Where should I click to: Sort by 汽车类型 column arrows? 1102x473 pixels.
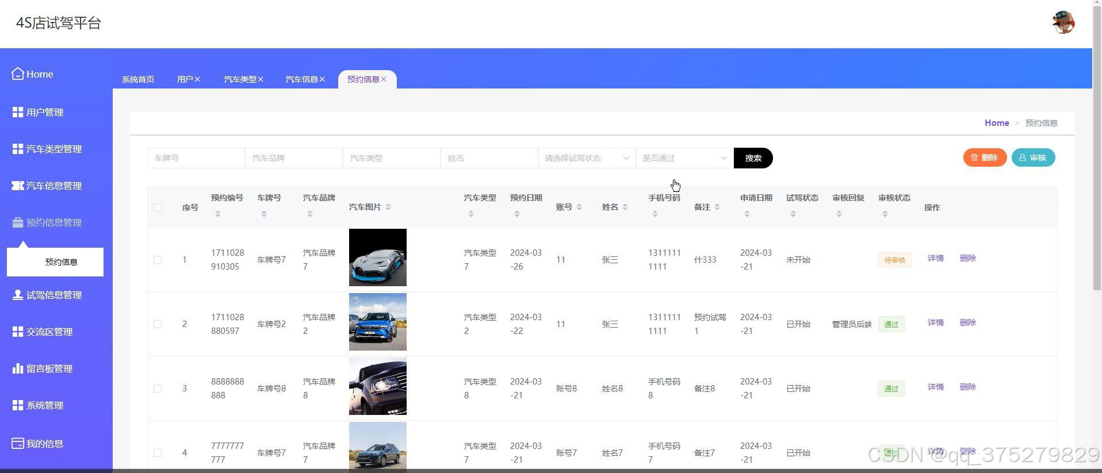pyautogui.click(x=470, y=214)
